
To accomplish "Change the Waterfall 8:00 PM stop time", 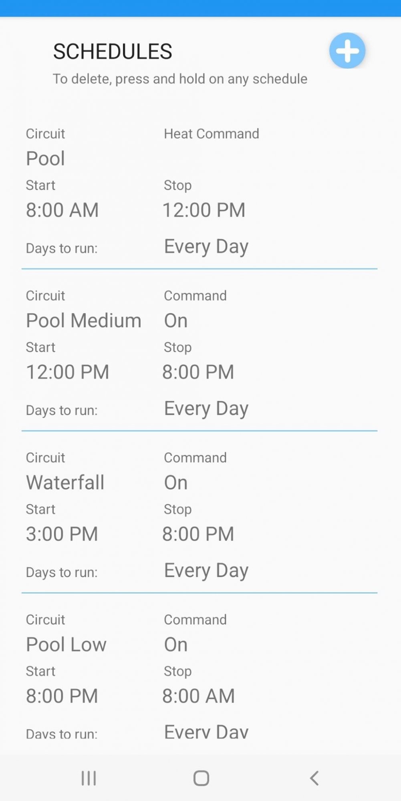I will [x=198, y=534].
